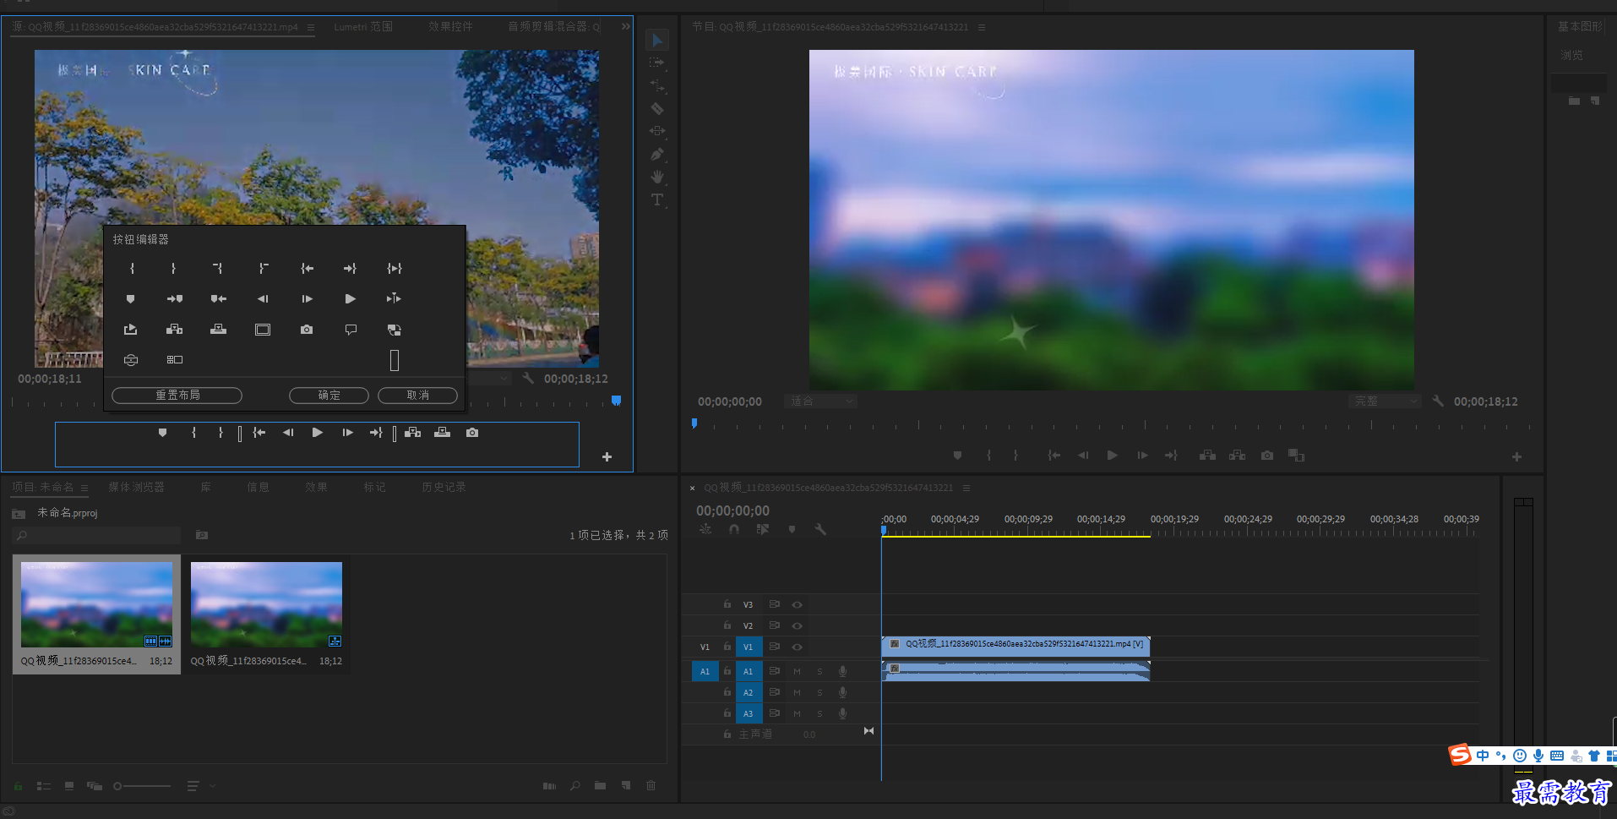Image resolution: width=1617 pixels, height=819 pixels.
Task: Open the 信息 tab
Action: point(258,487)
